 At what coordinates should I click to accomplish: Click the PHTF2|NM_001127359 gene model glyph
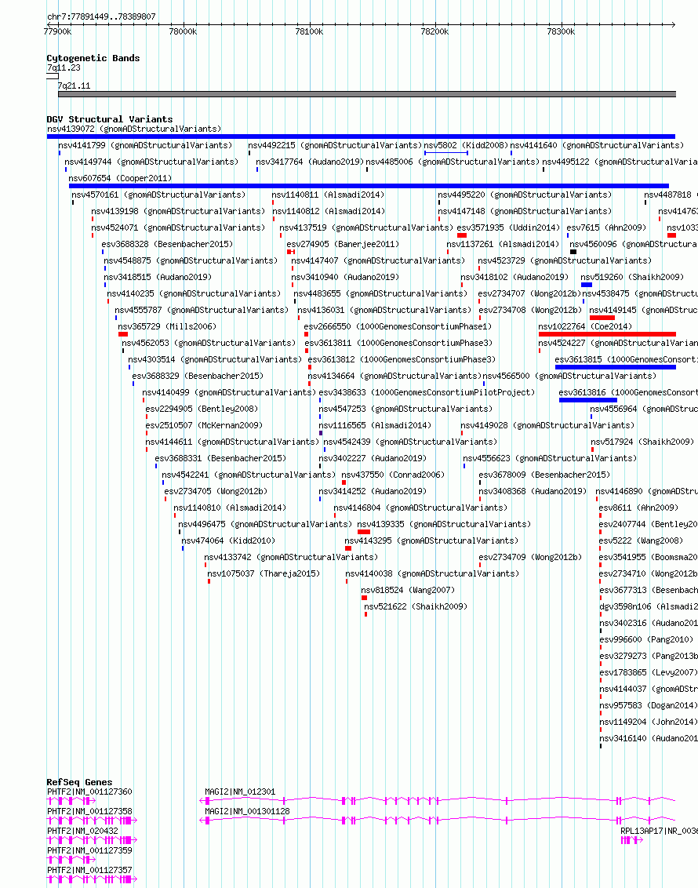pyautogui.click(x=71, y=860)
